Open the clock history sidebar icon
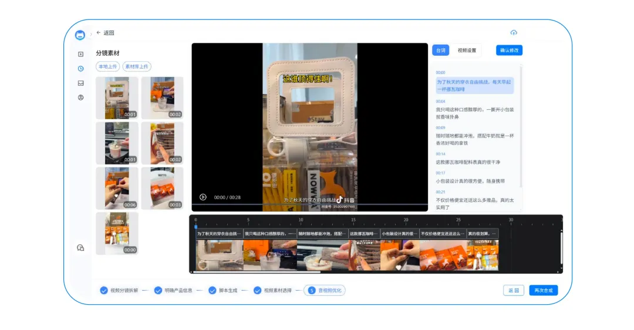 pyautogui.click(x=81, y=69)
